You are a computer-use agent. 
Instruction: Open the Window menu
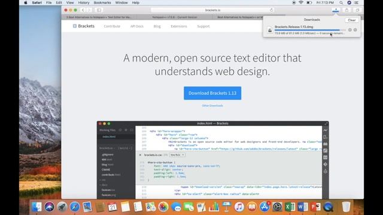click(x=121, y=2)
